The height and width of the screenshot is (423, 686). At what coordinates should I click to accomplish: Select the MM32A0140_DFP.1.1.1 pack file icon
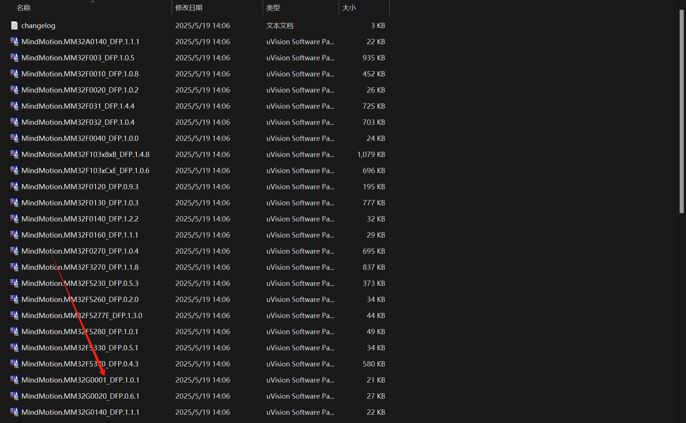click(14, 42)
